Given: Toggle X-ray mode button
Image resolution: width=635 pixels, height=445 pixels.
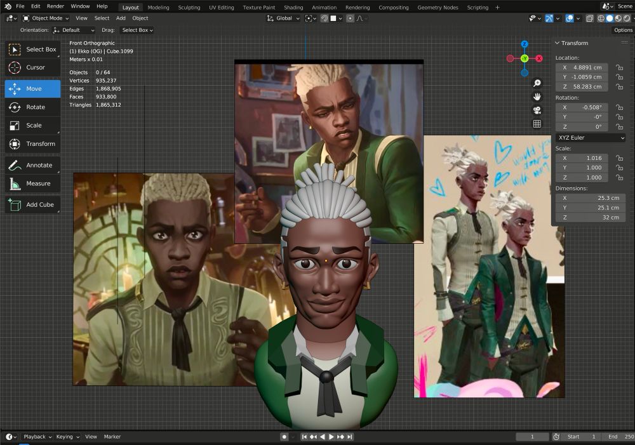Looking at the screenshot, I should pyautogui.click(x=590, y=18).
